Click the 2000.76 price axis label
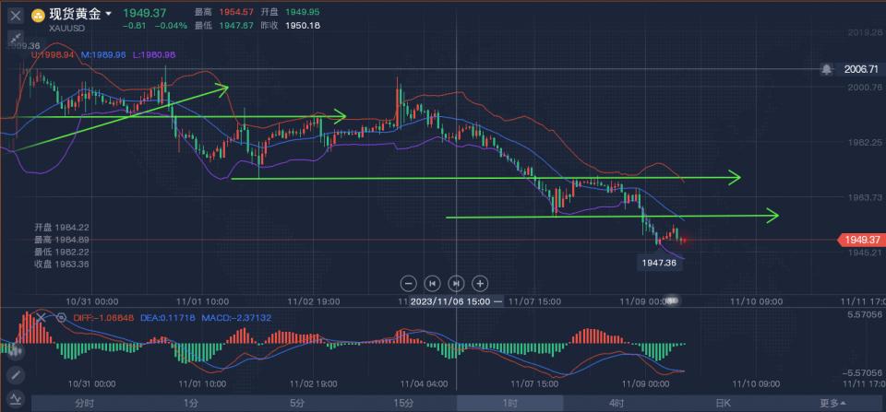The image size is (886, 412). click(865, 87)
